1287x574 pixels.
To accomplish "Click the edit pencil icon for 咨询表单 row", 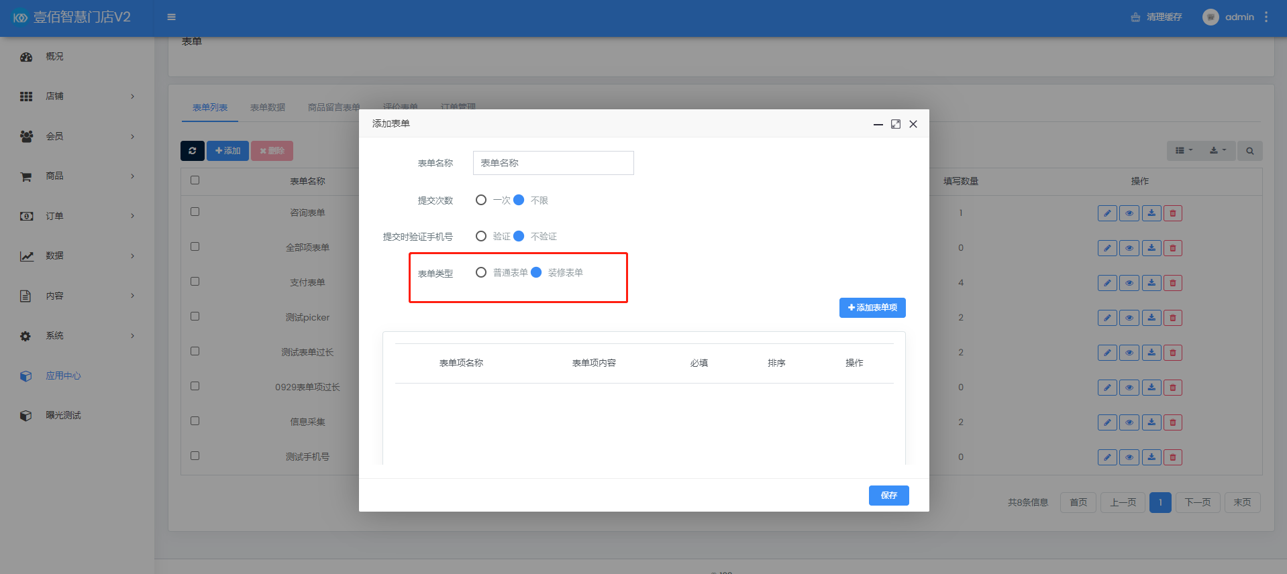I will pyautogui.click(x=1107, y=213).
